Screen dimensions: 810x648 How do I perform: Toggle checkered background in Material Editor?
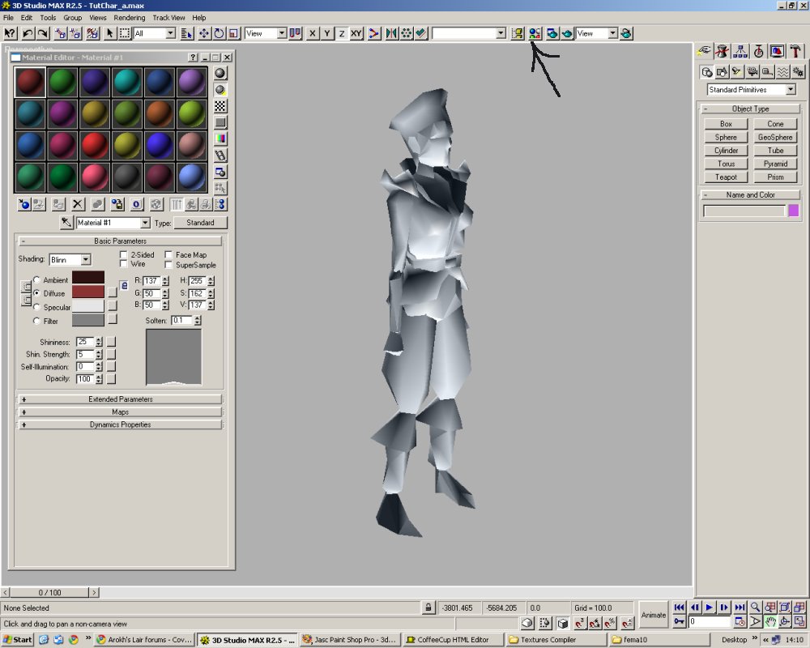pyautogui.click(x=220, y=106)
